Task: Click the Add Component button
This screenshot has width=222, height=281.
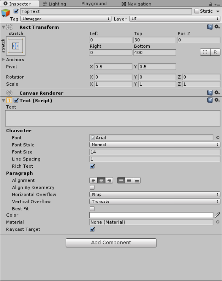Action: [111, 243]
